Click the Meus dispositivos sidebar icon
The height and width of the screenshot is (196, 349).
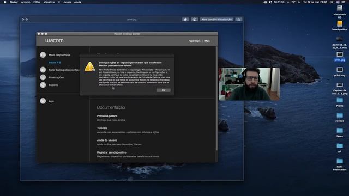point(43,55)
